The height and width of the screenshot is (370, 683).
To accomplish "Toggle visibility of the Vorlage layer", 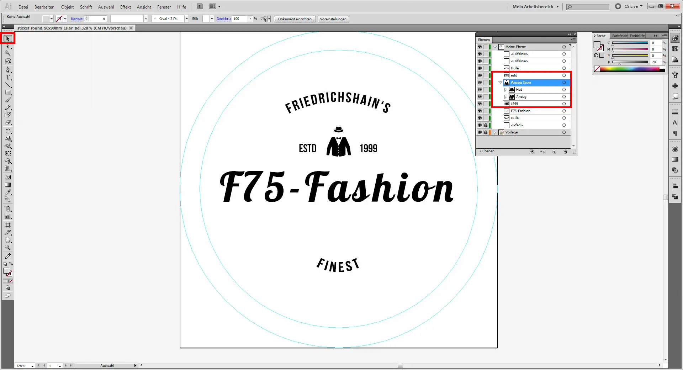I will 480,132.
